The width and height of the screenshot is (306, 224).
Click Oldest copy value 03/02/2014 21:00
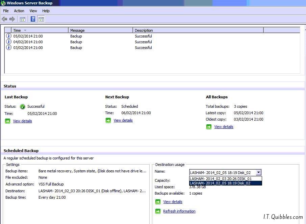click(249, 119)
